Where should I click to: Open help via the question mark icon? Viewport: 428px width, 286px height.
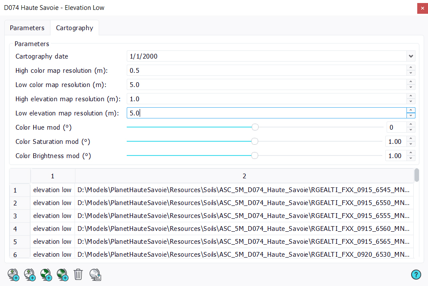click(416, 274)
